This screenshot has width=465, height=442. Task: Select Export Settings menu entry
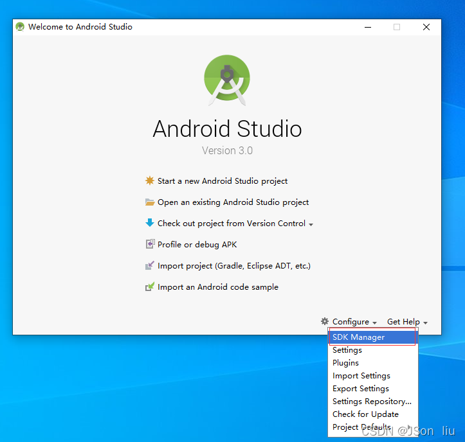[x=373, y=389]
